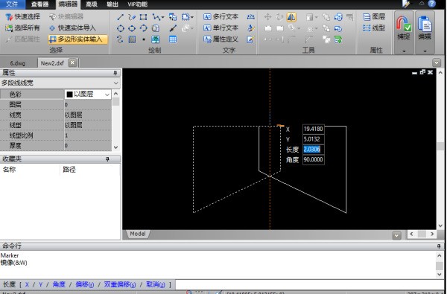Click 快速实体导入 quick entity import
The width and height of the screenshot is (447, 294).
click(72, 28)
